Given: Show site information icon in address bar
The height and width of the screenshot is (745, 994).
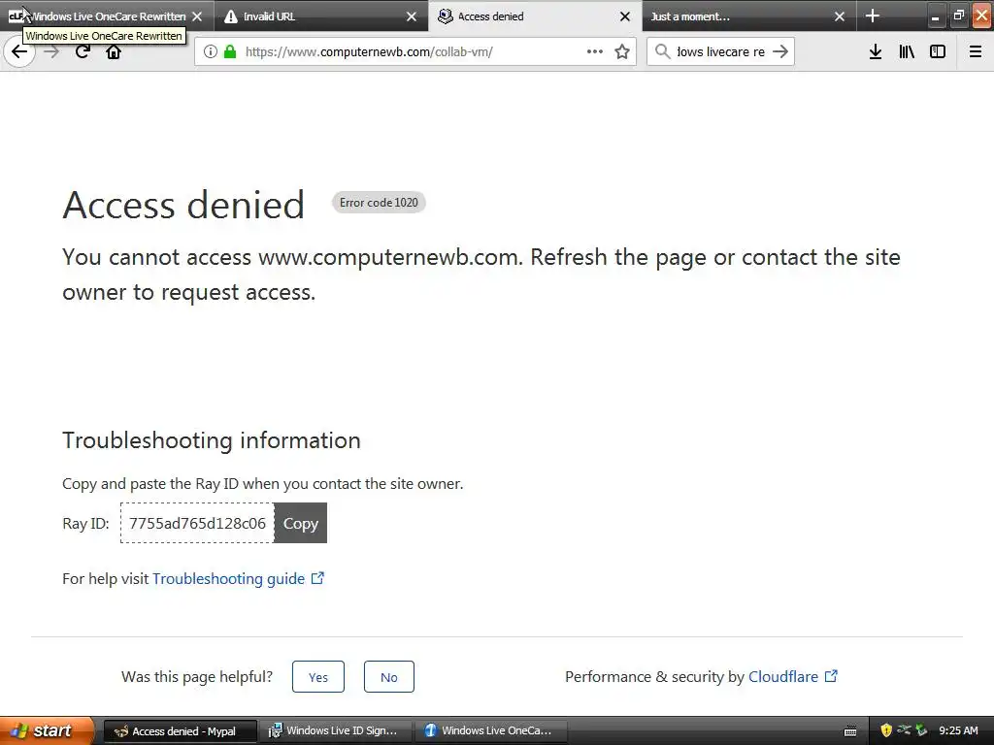Looking at the screenshot, I should pos(211,52).
